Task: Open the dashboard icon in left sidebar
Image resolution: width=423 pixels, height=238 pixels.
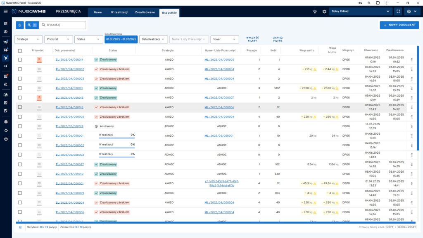Action: point(6,24)
